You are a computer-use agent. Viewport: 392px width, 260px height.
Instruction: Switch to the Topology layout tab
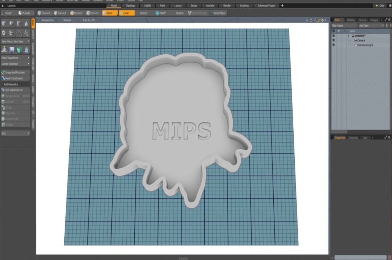point(131,5)
